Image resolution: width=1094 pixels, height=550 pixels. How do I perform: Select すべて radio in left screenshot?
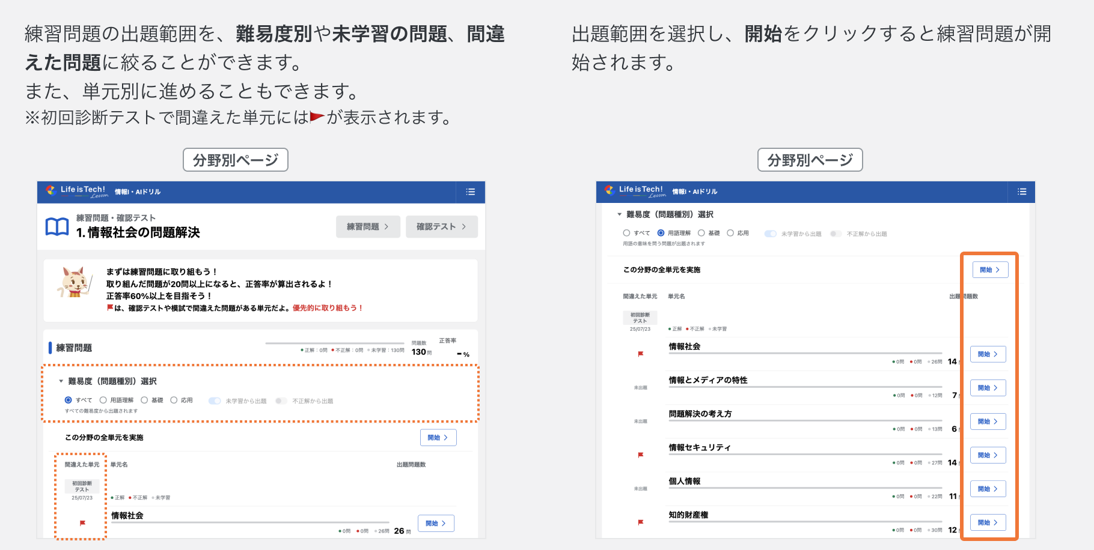coord(69,400)
